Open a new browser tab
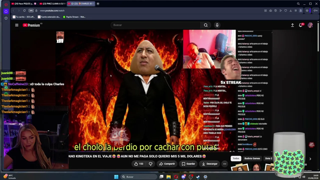The height and width of the screenshot is (180, 320). click(x=98, y=4)
